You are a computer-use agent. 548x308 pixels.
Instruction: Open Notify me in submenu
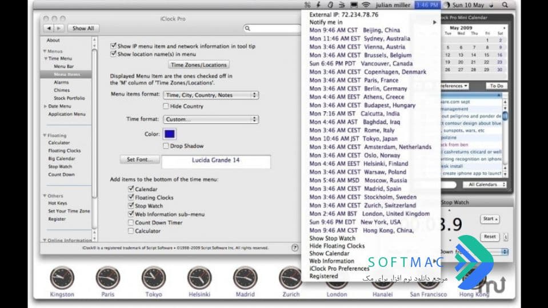[372, 22]
